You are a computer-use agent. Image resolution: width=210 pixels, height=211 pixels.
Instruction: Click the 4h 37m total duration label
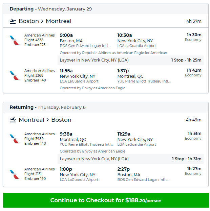[x=194, y=21]
